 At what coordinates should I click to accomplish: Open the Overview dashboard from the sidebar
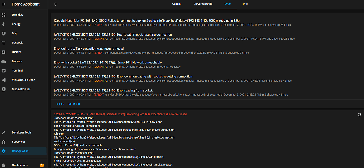point(17,15)
